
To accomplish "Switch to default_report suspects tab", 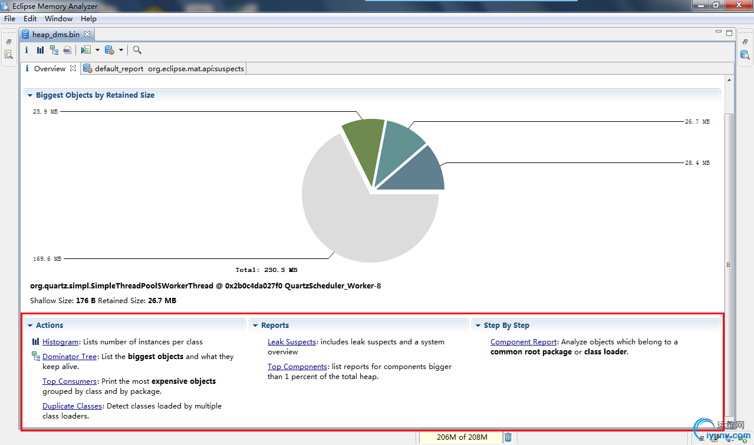I will point(164,68).
